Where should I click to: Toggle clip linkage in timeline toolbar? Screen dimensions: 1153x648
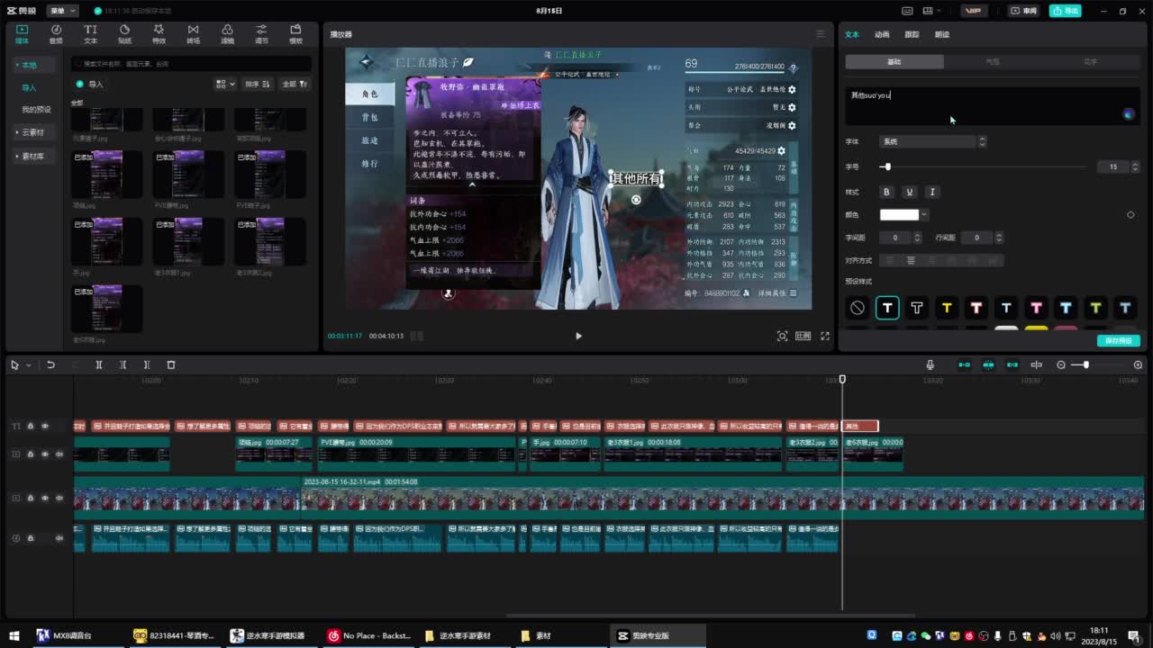point(1012,364)
